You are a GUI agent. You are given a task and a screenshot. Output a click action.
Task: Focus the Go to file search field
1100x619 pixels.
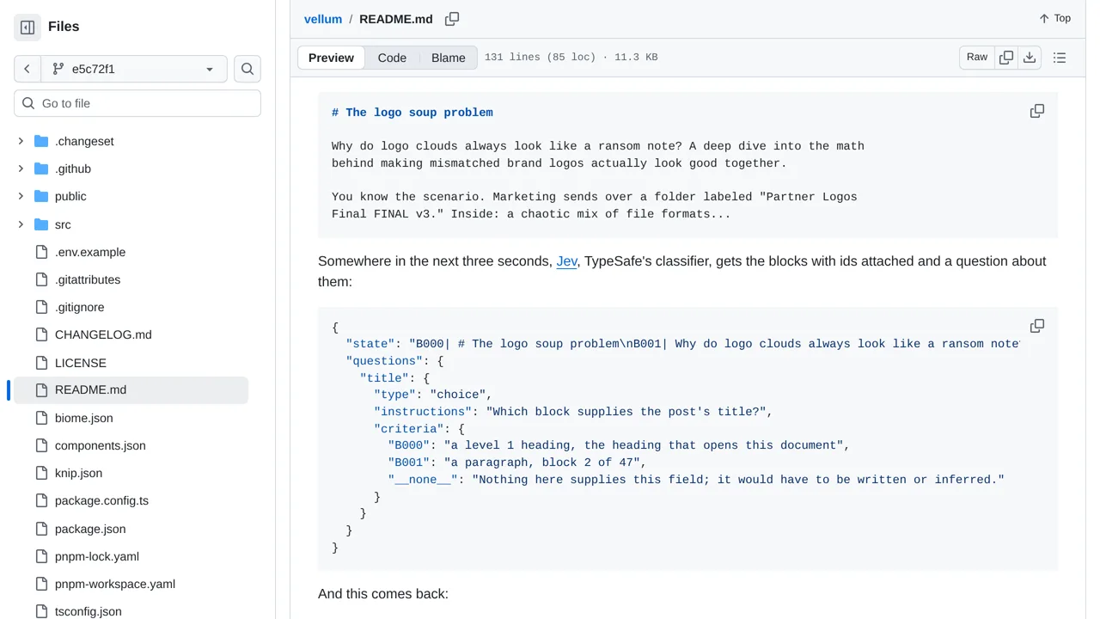137,103
